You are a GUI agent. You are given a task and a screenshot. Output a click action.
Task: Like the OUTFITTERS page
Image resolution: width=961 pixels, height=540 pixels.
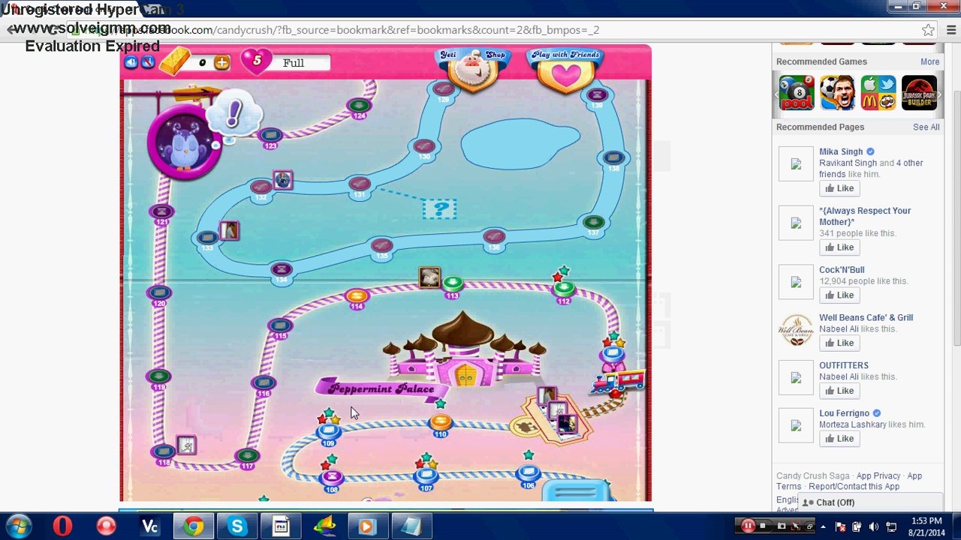coord(839,391)
